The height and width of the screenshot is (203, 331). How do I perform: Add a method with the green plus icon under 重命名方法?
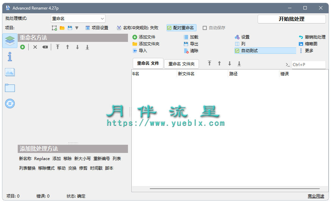tap(23, 47)
